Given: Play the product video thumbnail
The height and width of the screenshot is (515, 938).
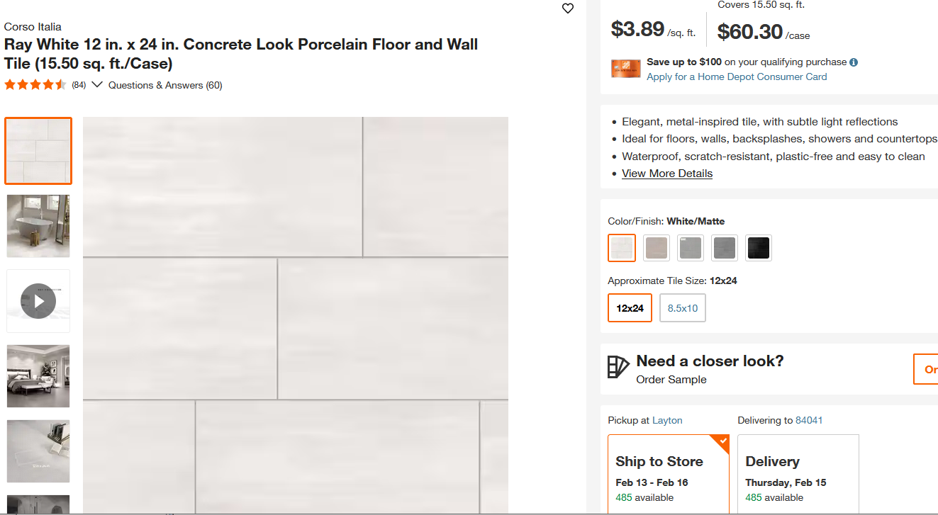Looking at the screenshot, I should [38, 301].
